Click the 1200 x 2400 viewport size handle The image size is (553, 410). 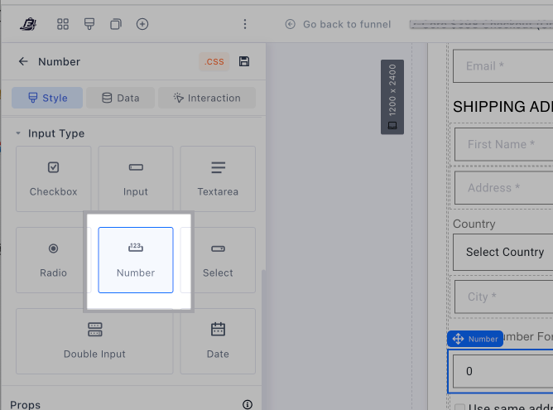[x=392, y=97]
